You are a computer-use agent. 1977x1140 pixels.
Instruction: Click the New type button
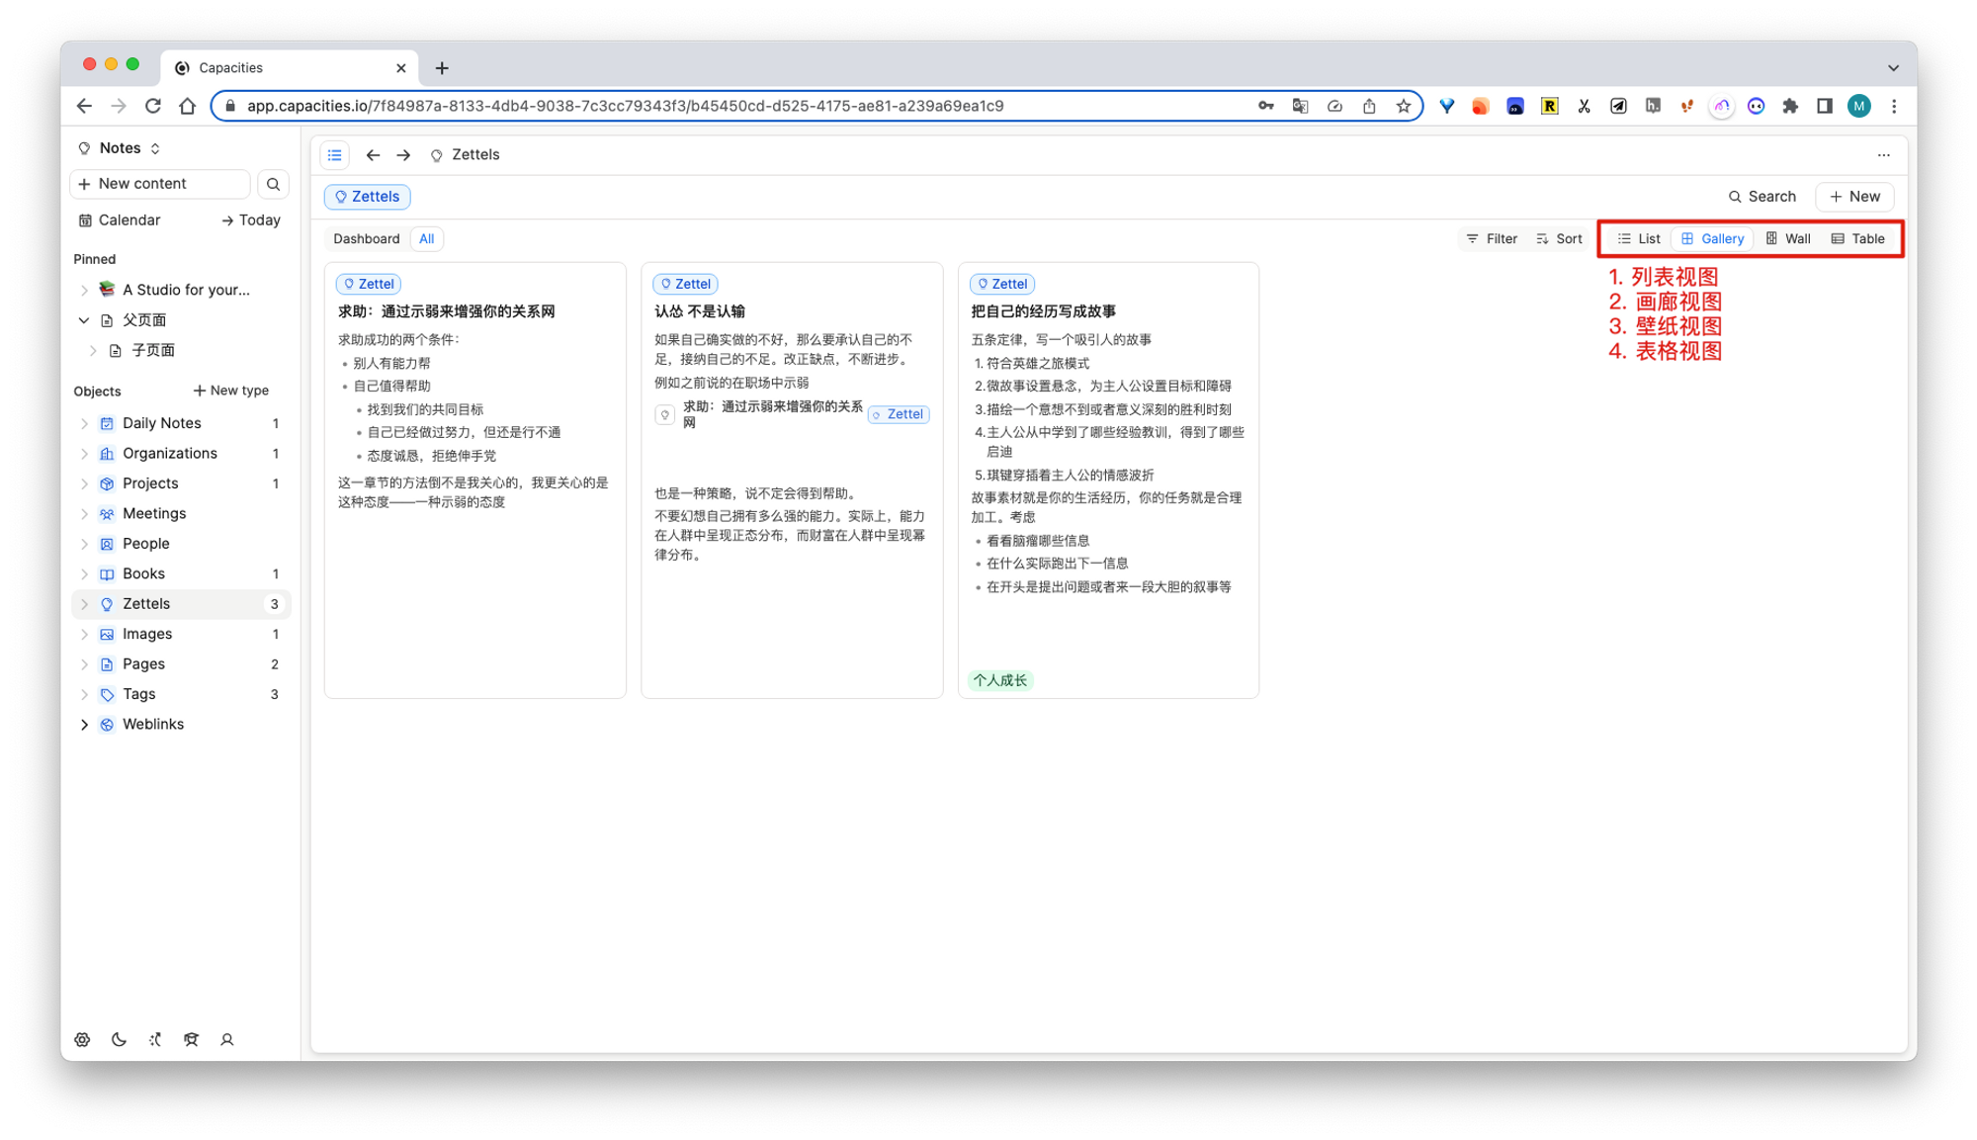(x=230, y=391)
